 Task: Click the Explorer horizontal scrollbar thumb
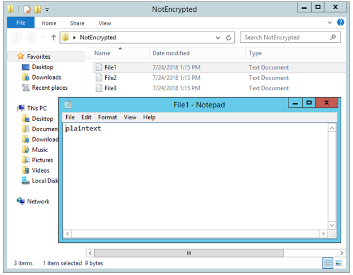pyautogui.click(x=189, y=253)
